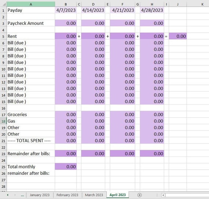Select the Groceries cell under 4/21/2023
This screenshot has width=209, height=199.
[122, 115]
